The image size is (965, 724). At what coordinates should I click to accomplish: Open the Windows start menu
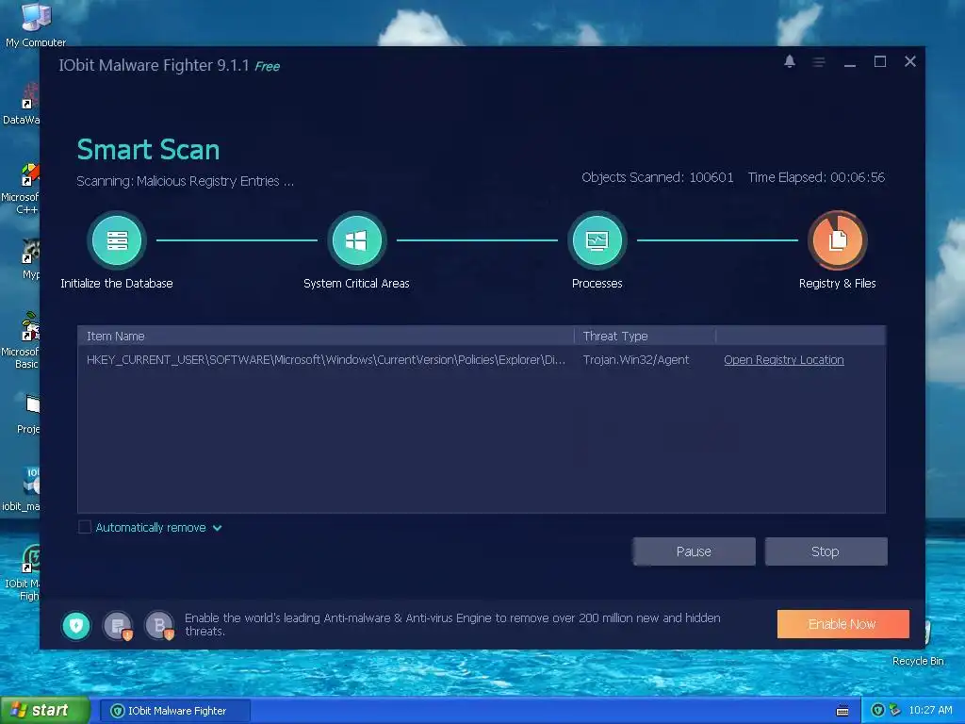44,711
